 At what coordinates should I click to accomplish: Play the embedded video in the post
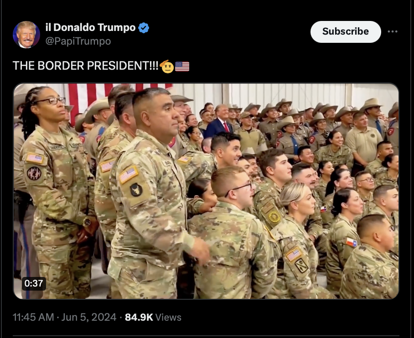206,191
